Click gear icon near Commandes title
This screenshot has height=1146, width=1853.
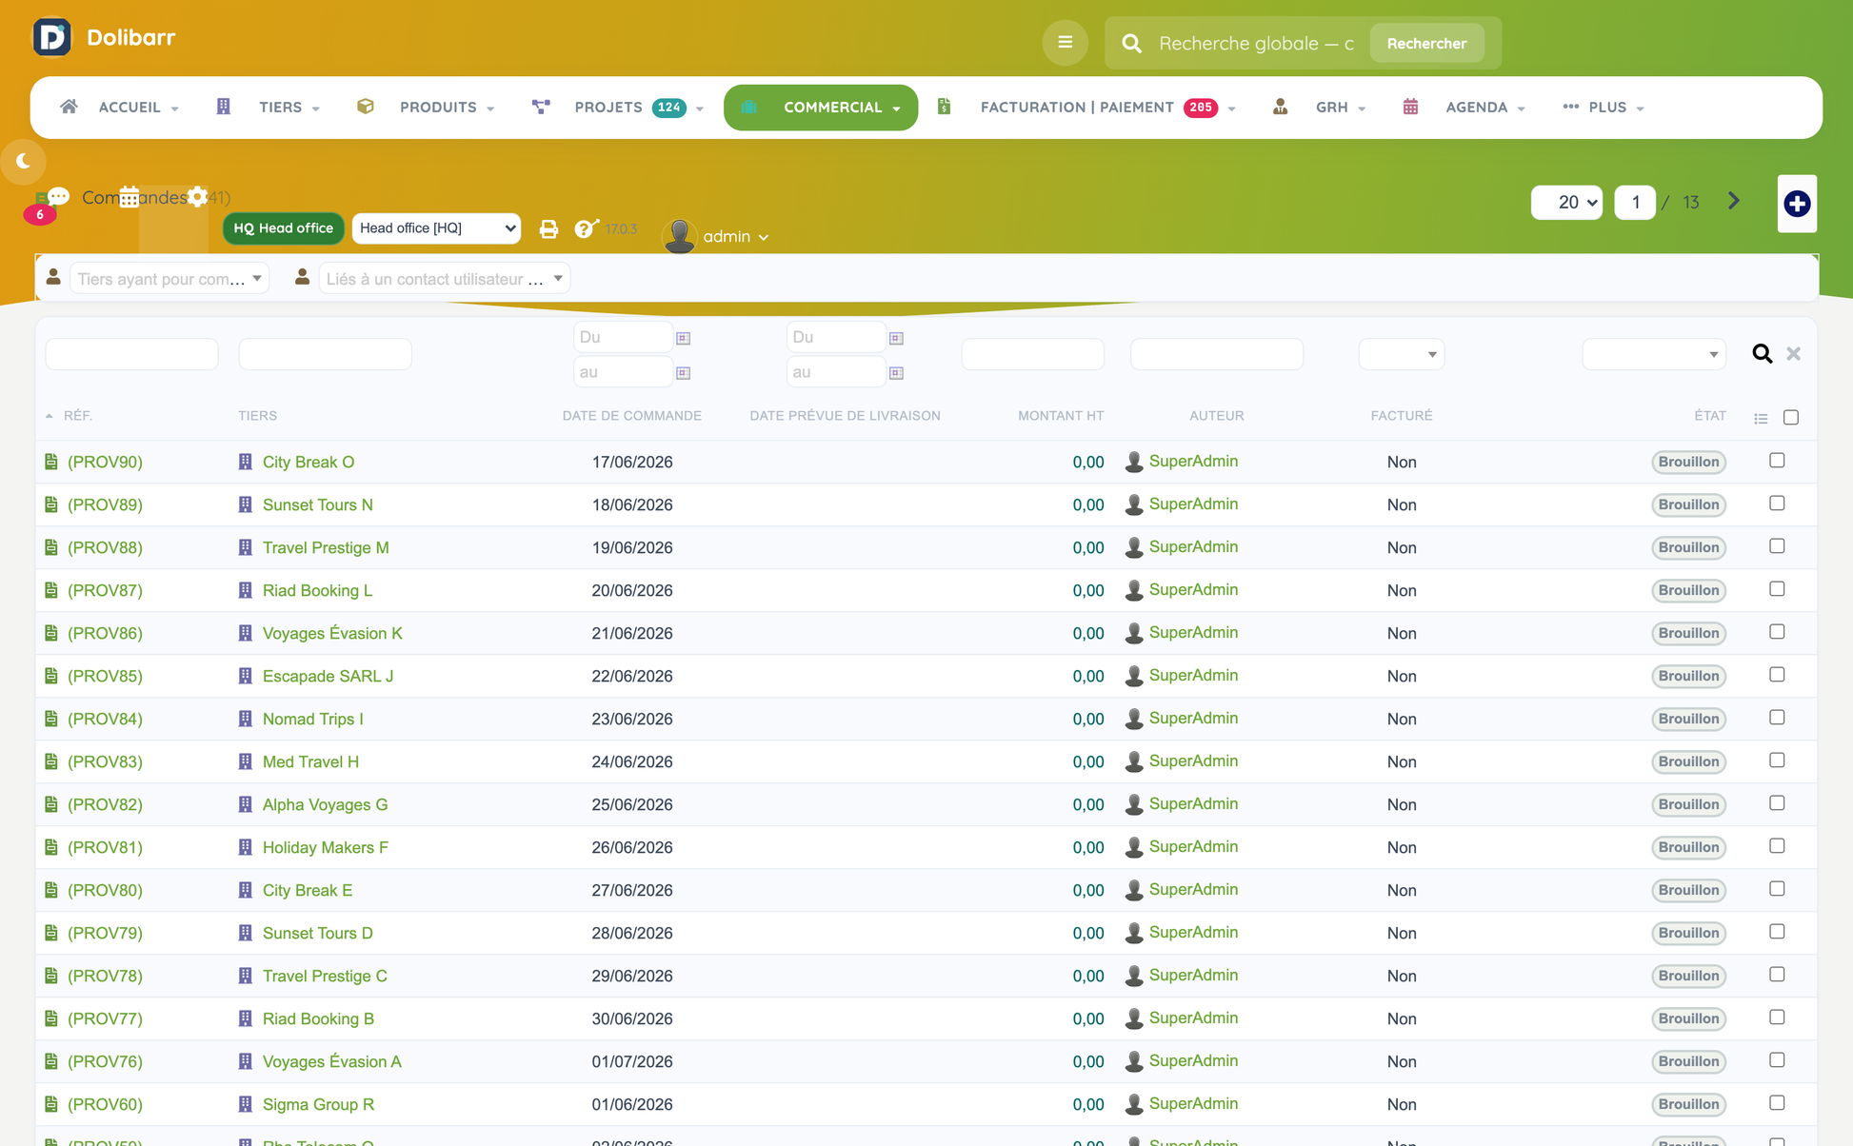tap(197, 196)
